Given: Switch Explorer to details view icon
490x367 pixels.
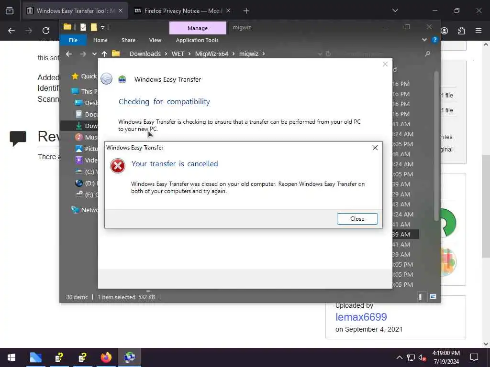Looking at the screenshot, I should tap(421, 297).
